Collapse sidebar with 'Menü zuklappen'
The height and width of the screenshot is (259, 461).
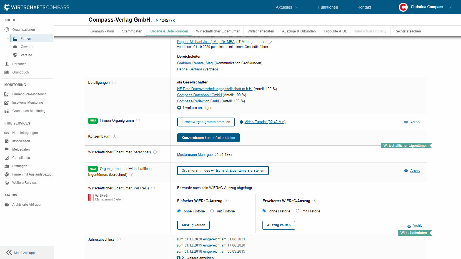coord(22,253)
